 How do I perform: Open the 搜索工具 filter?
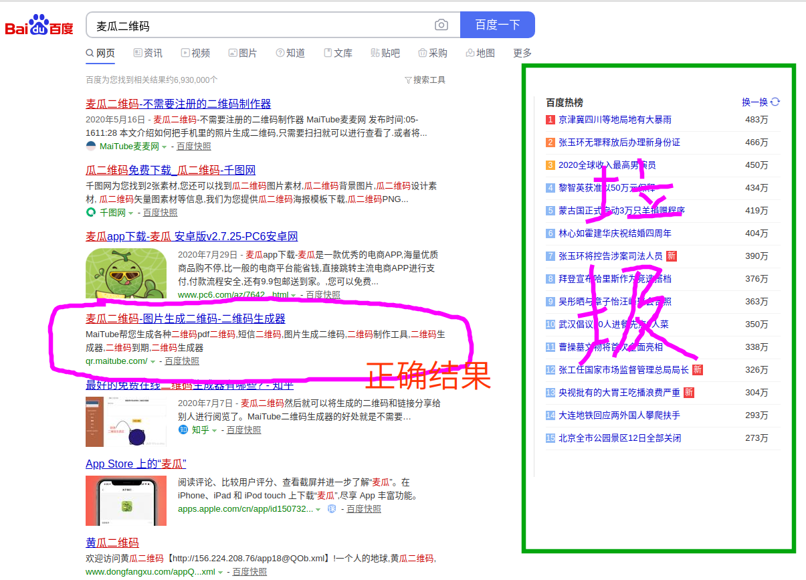425,80
